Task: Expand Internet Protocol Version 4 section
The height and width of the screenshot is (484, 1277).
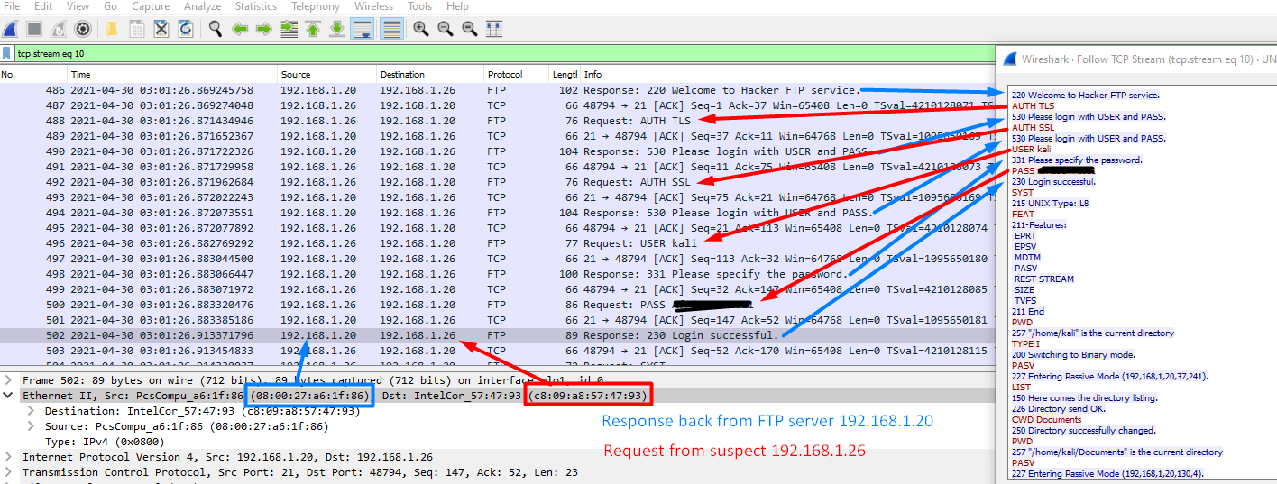Action: click(x=9, y=457)
